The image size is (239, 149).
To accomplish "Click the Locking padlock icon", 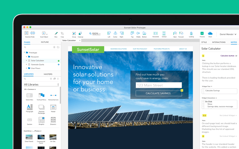I will click(191, 33).
